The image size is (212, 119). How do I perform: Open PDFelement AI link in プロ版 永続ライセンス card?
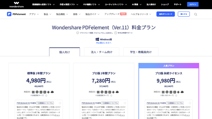(x=153, y=103)
